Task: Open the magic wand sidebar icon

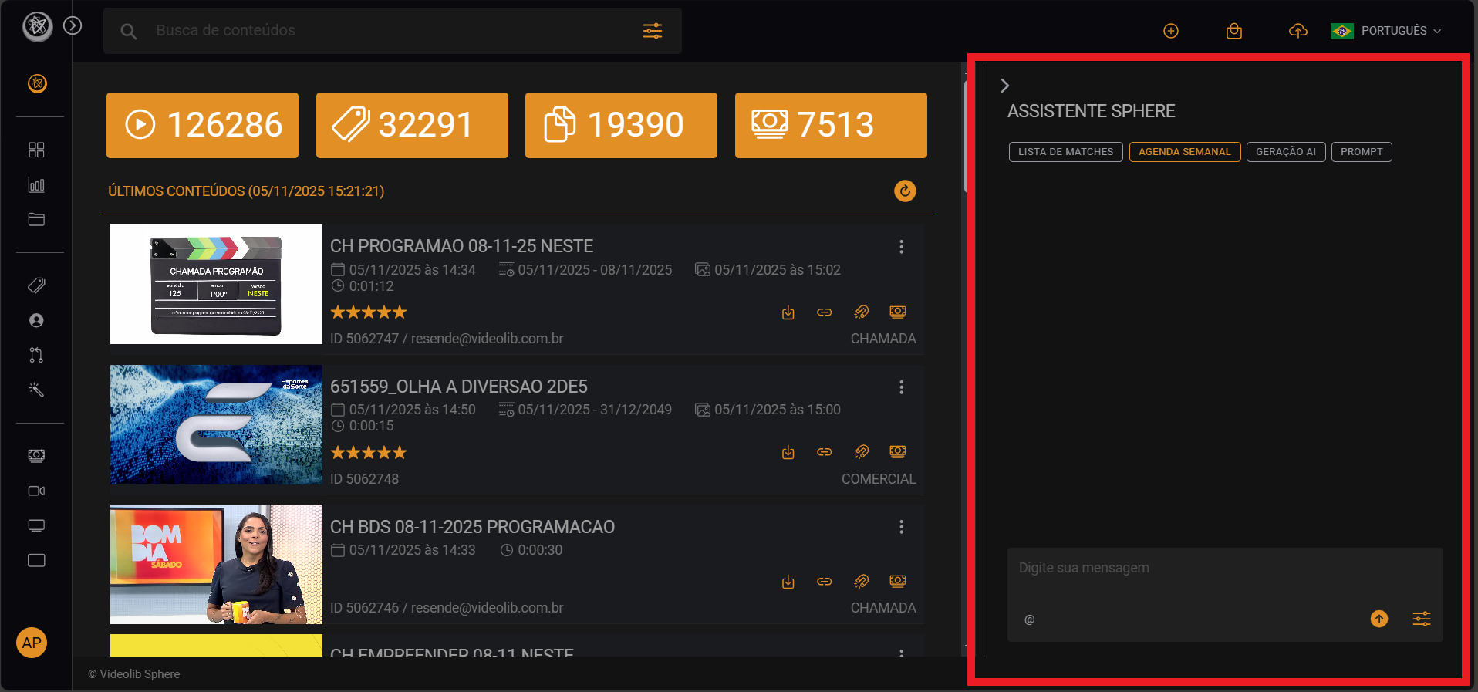Action: pyautogui.click(x=36, y=390)
